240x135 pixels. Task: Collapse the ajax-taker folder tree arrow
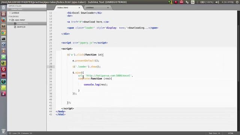[10, 20]
